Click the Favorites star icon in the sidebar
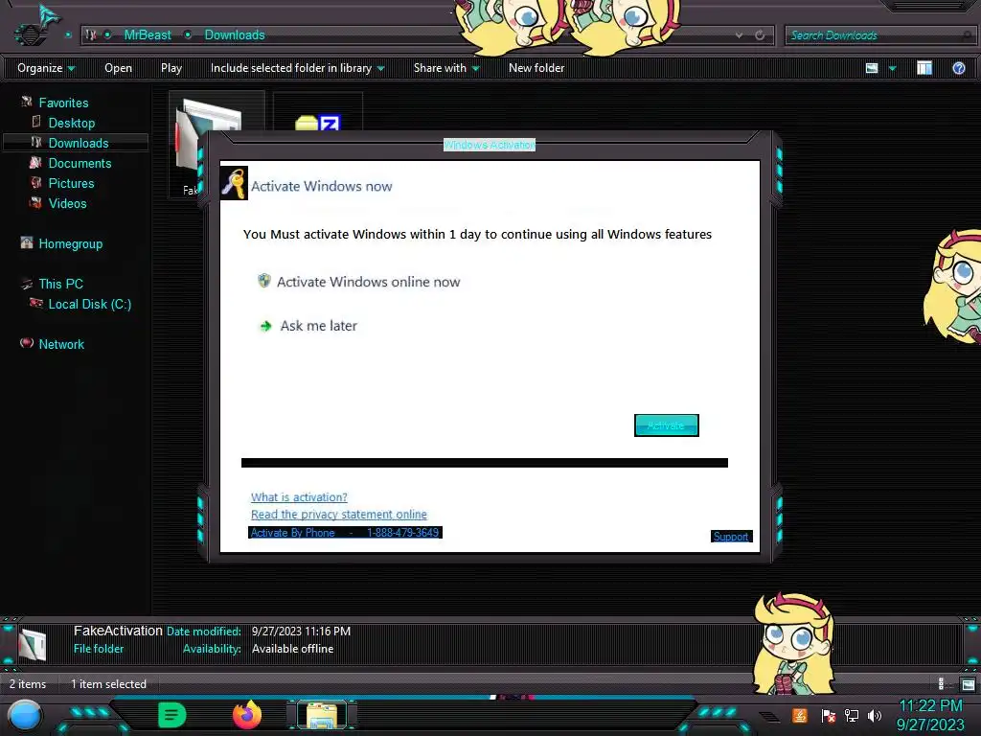Screen dimensions: 981x736 (26, 102)
